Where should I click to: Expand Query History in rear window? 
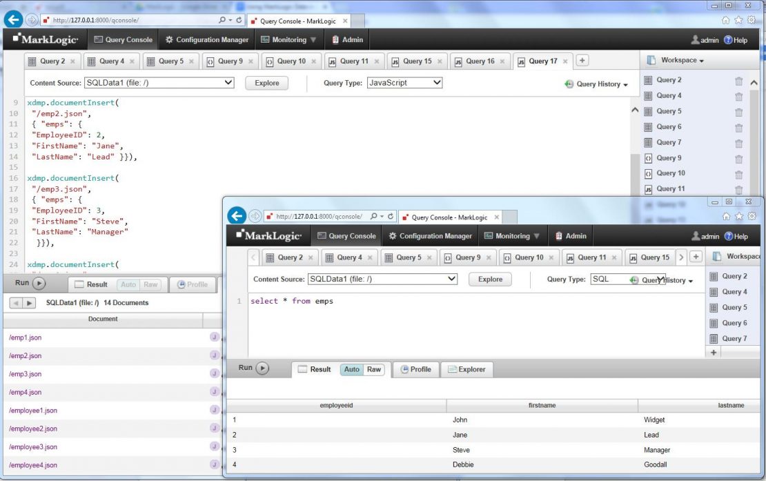point(596,84)
